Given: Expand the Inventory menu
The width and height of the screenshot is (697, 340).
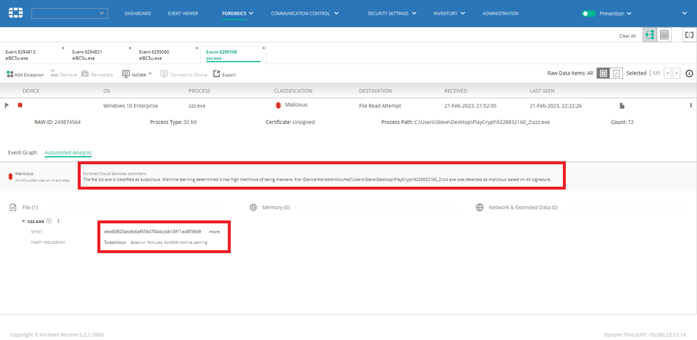Looking at the screenshot, I should point(449,14).
